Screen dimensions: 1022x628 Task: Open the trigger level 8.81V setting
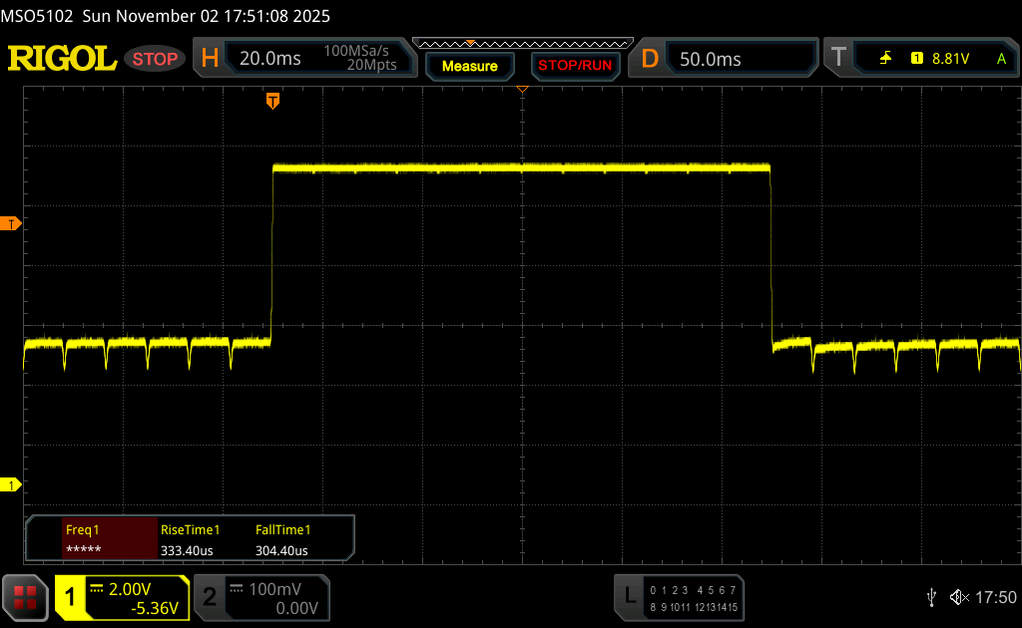point(949,59)
